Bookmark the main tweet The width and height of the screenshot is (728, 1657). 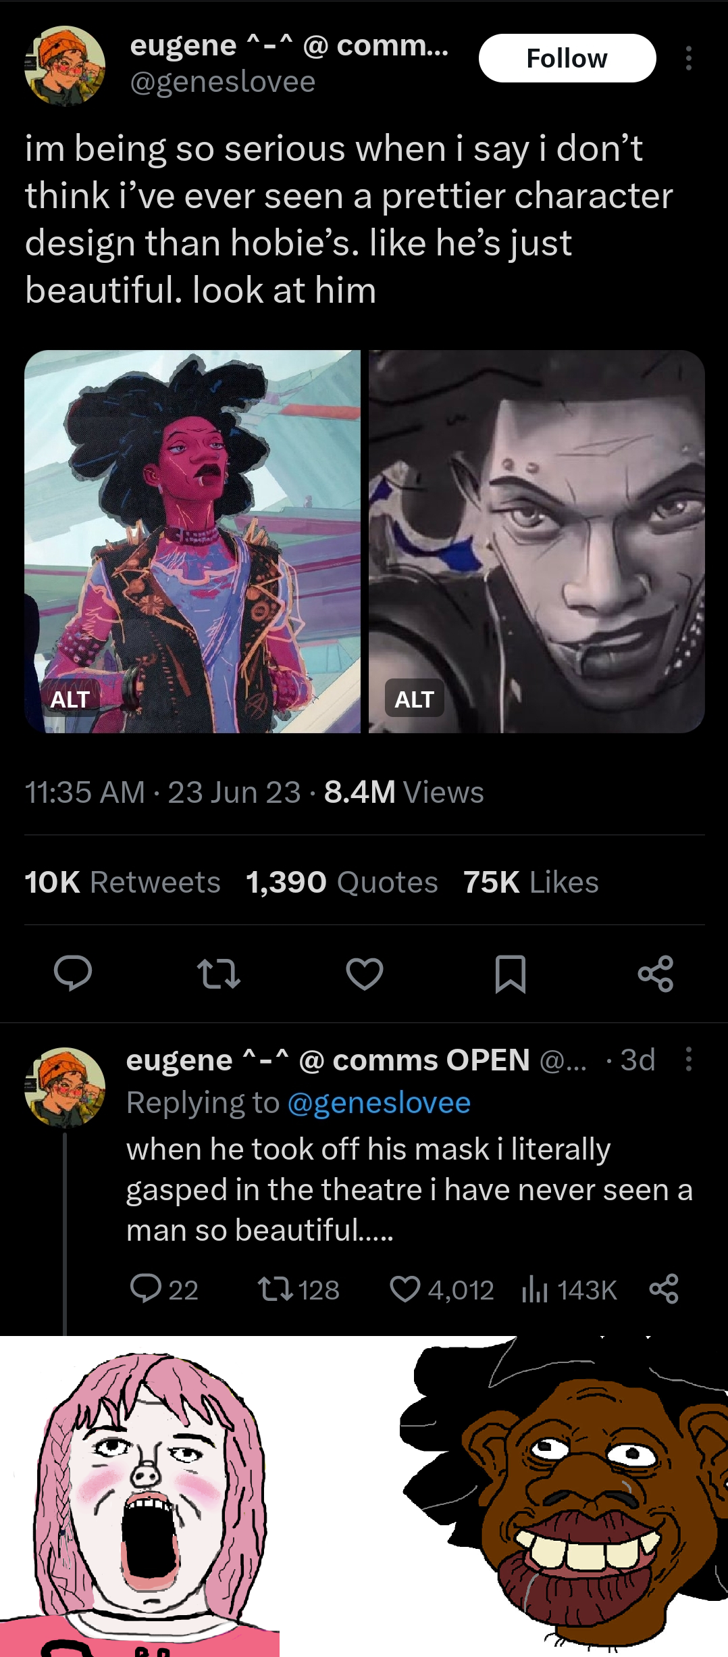[x=511, y=974]
